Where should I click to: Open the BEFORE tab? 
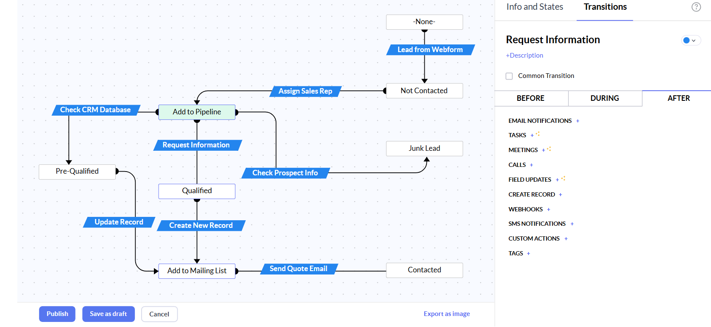coord(531,98)
